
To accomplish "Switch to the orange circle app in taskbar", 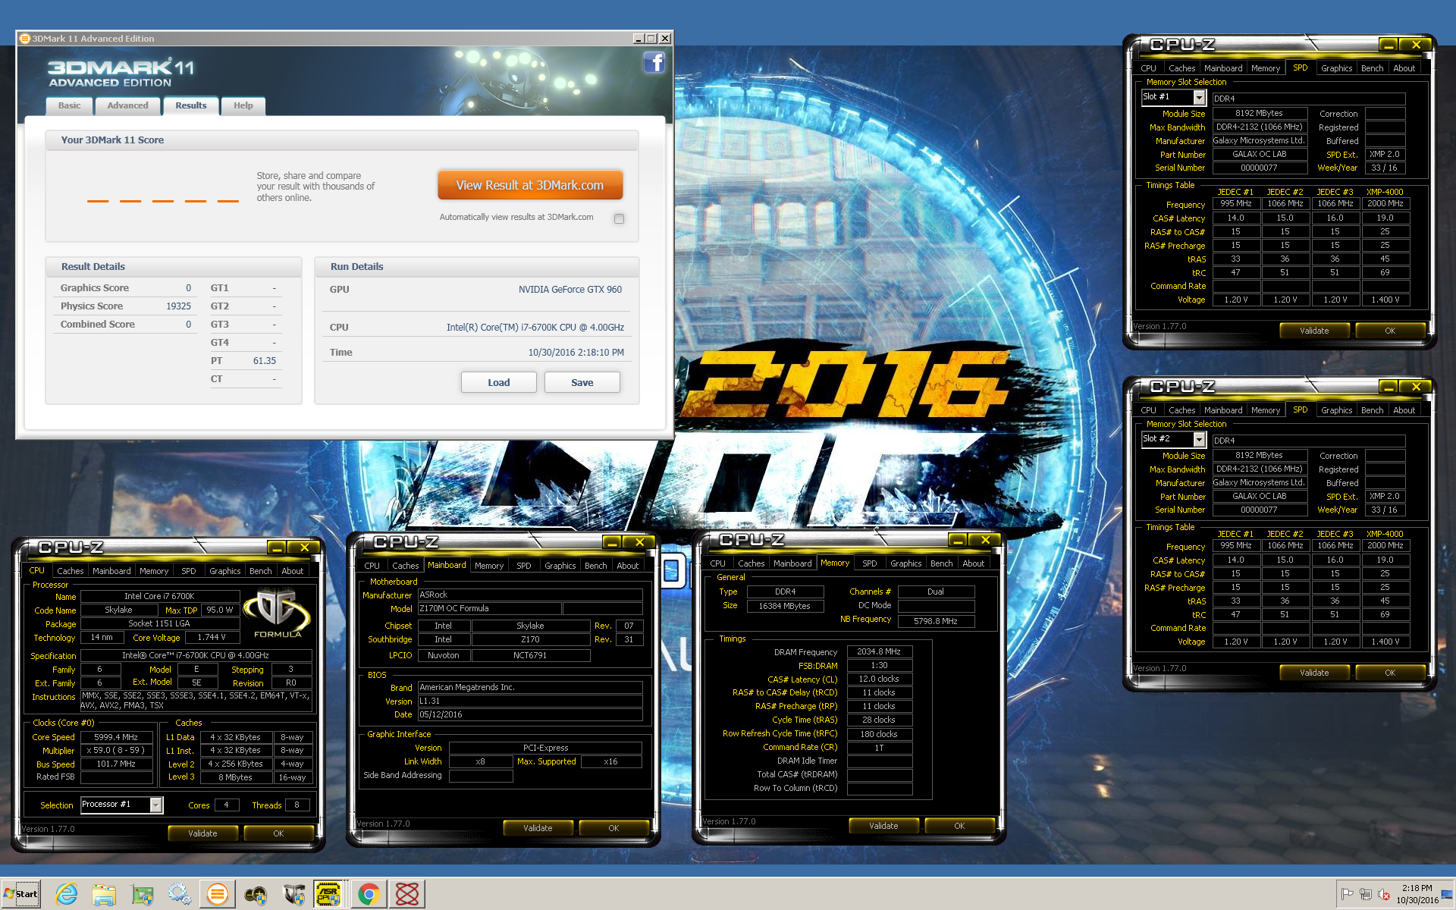I will click(218, 894).
